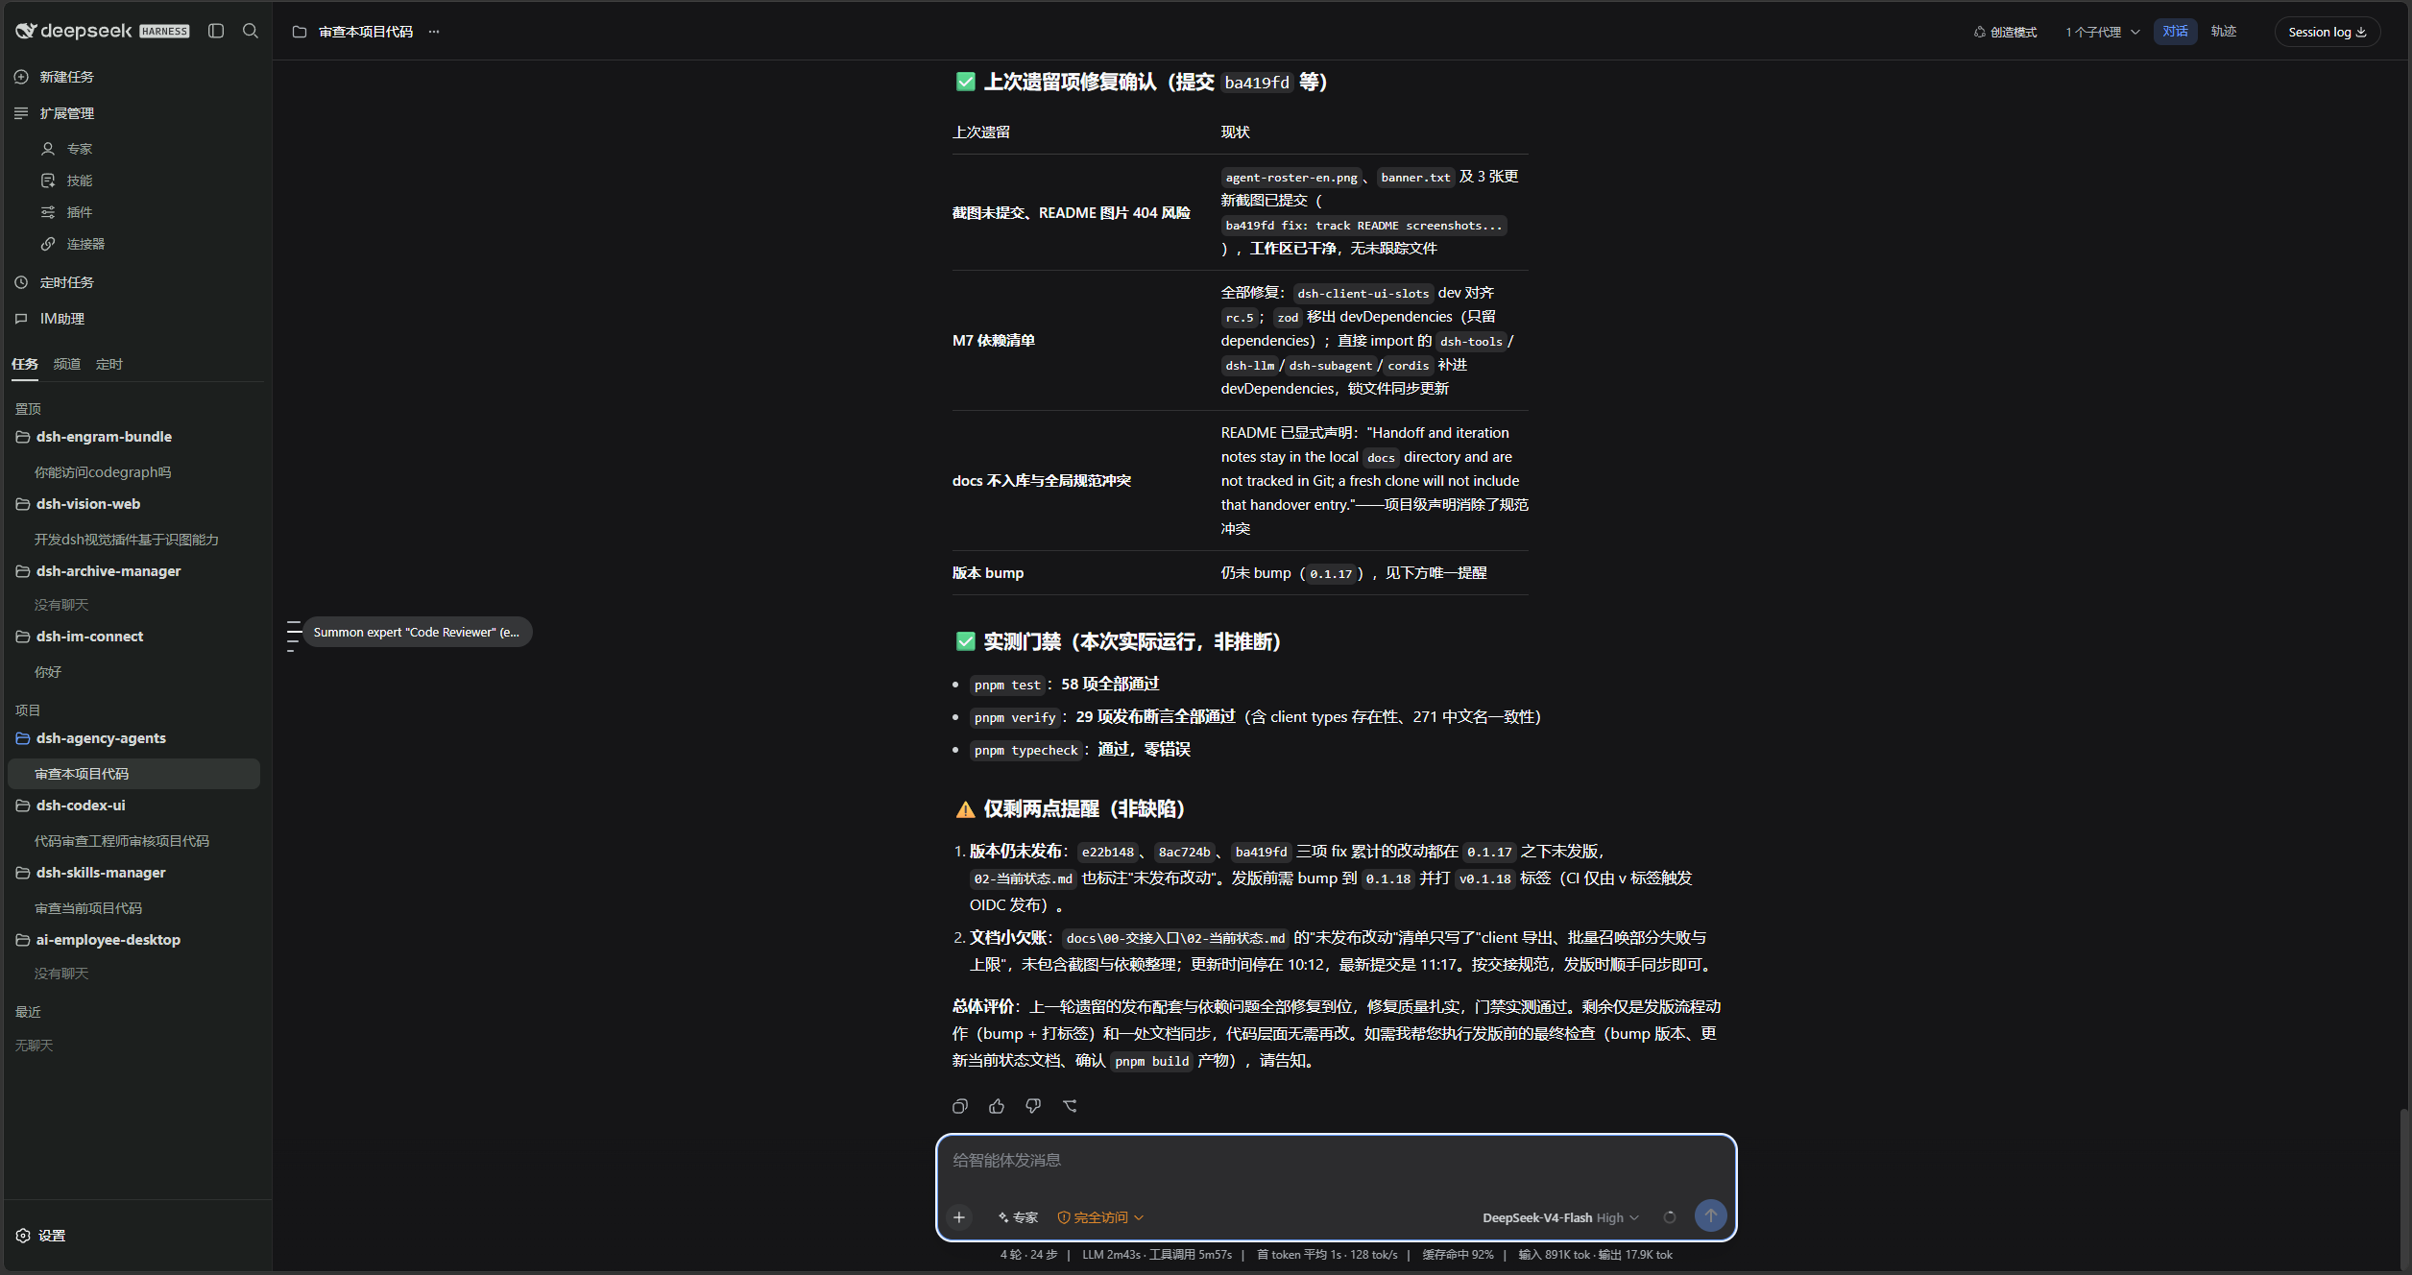Toggle the 专家 expert mode in composer
Viewport: 2412px width, 1275px height.
tap(1018, 1217)
